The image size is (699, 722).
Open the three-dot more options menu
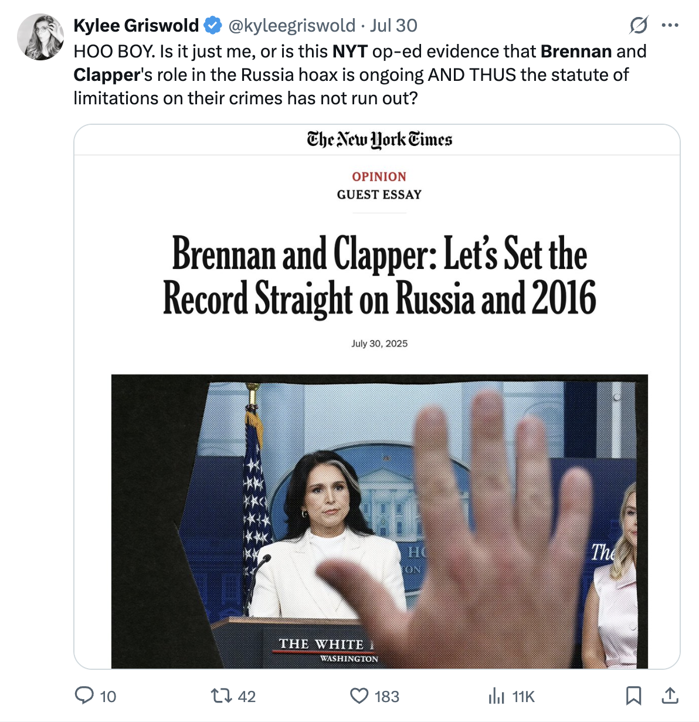[x=670, y=25]
